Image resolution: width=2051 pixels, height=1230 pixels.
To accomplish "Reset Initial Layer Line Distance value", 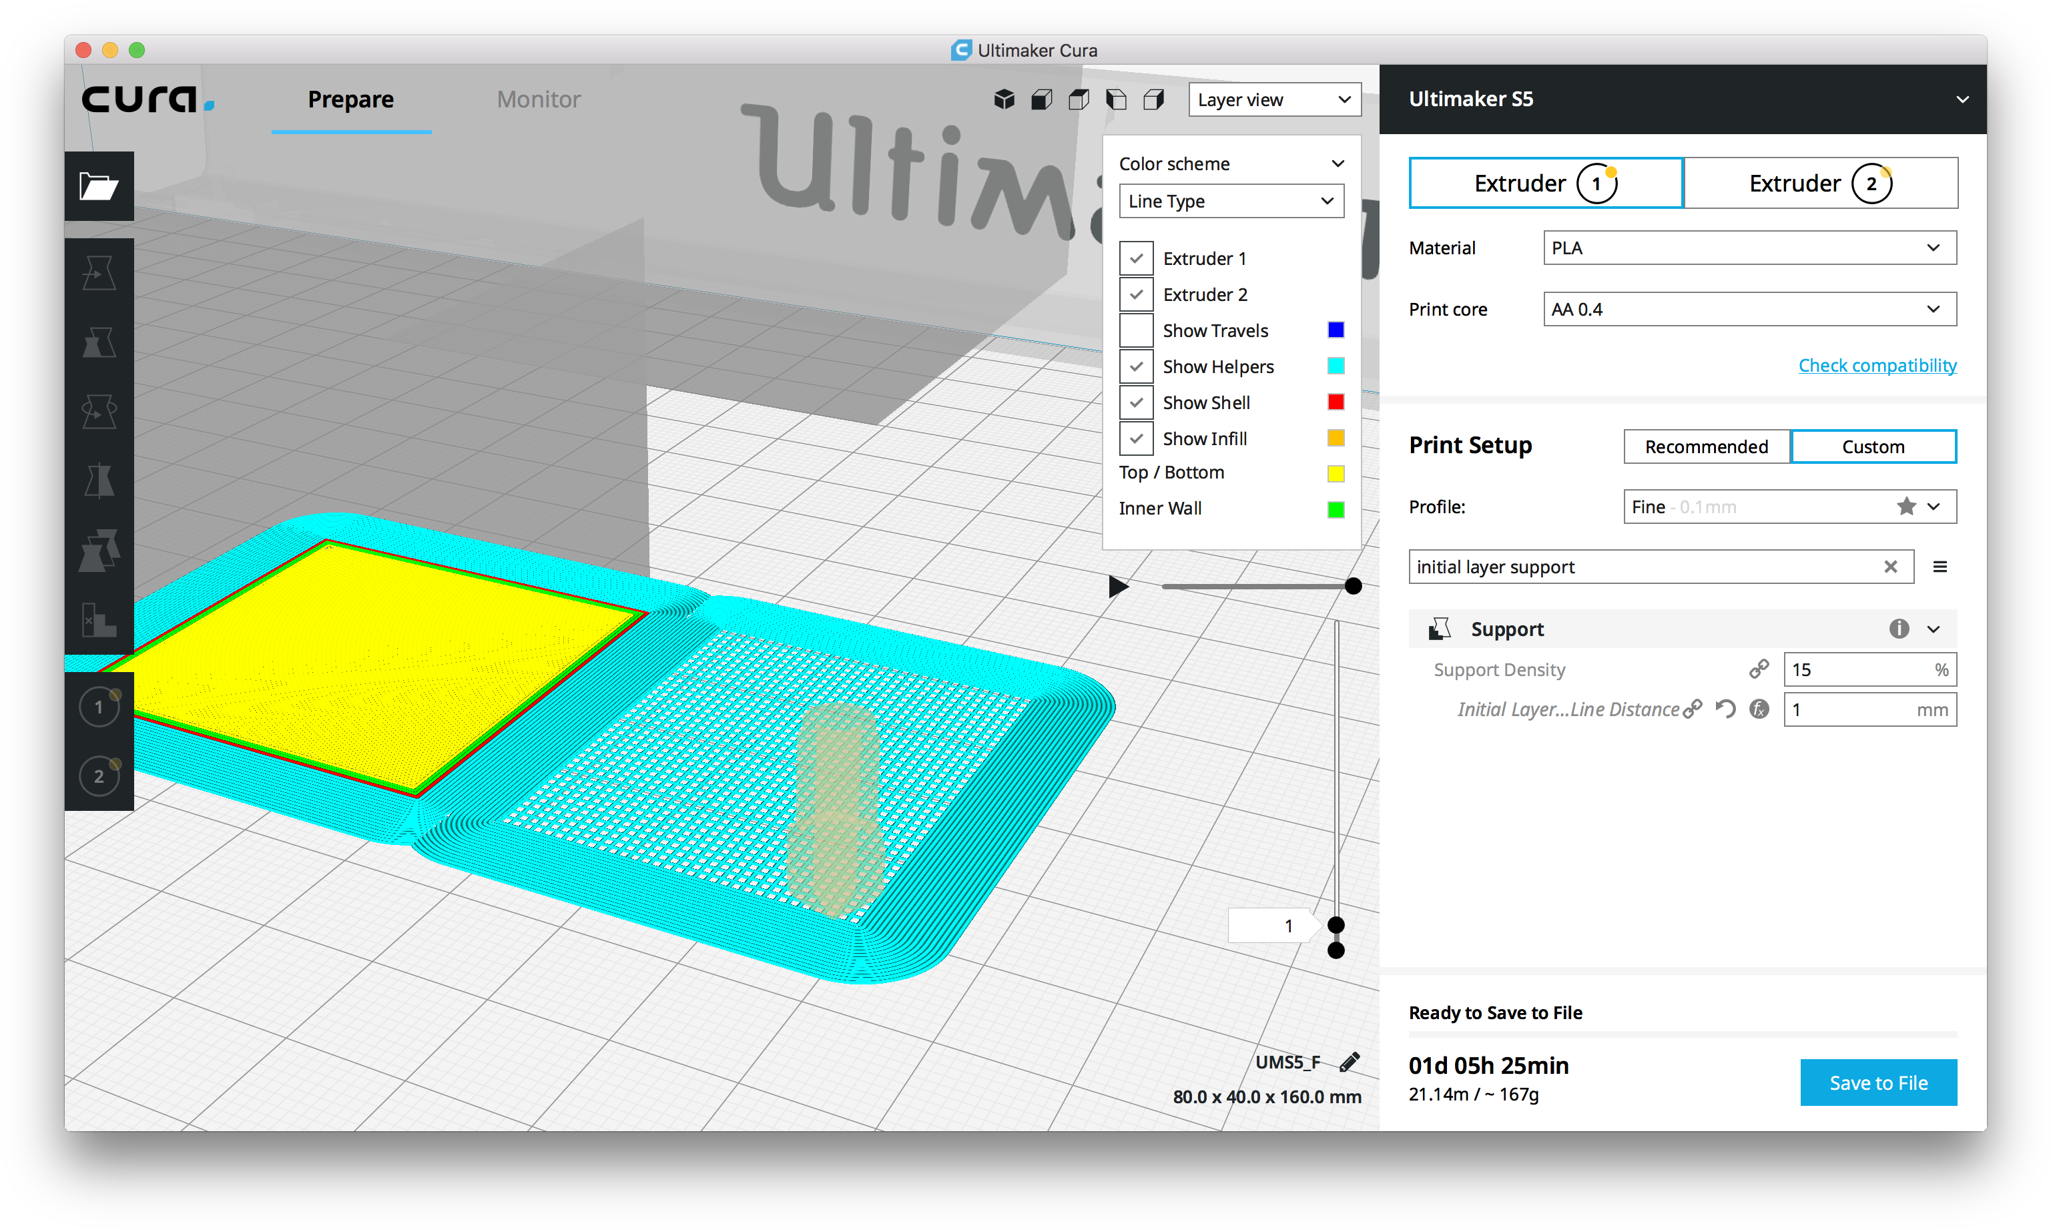I will (x=1725, y=709).
